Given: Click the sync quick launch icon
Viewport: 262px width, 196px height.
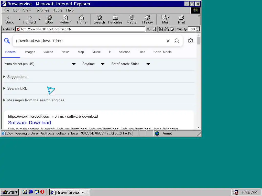Looking at the screenshot, I should (x=37, y=192).
